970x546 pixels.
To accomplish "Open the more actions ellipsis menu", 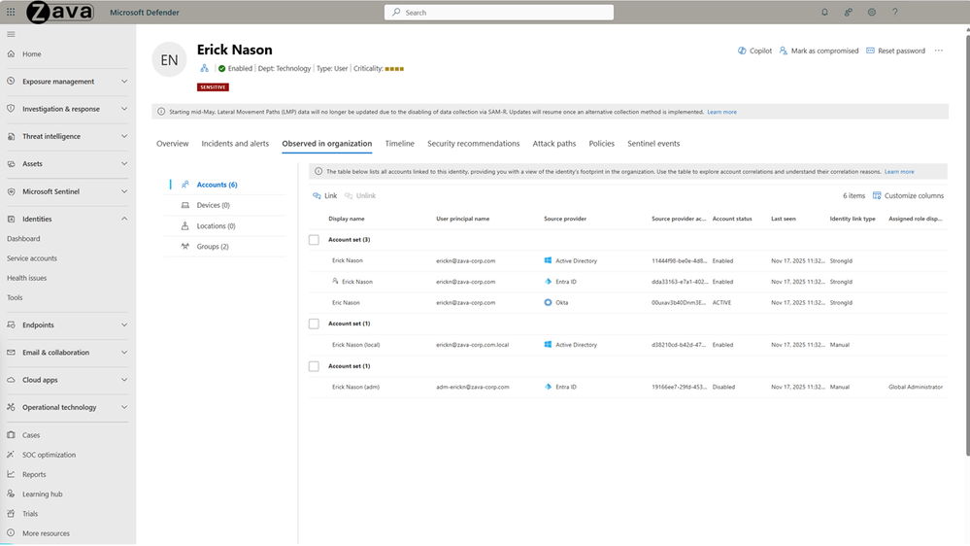I will [x=939, y=51].
